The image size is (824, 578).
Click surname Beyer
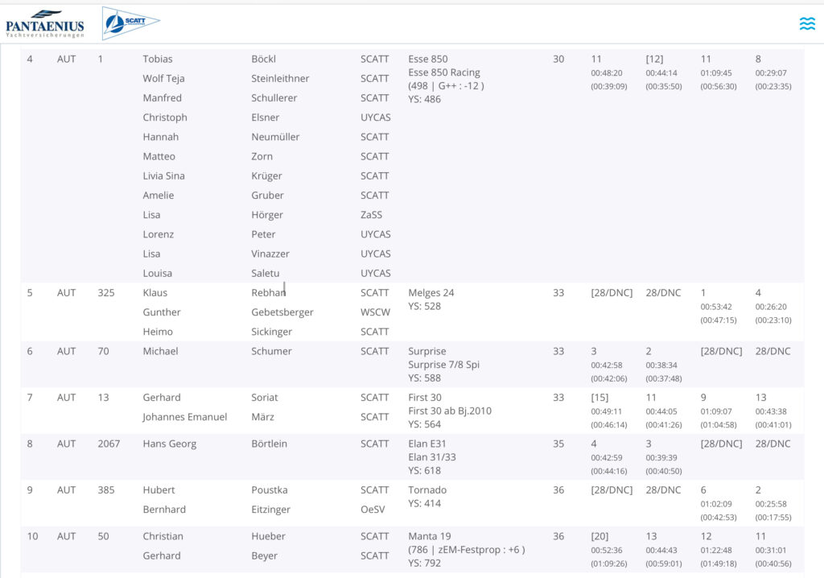tap(264, 555)
